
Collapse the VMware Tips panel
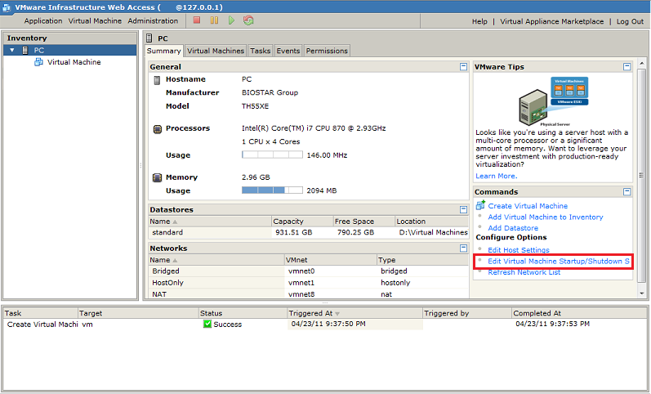(x=626, y=67)
